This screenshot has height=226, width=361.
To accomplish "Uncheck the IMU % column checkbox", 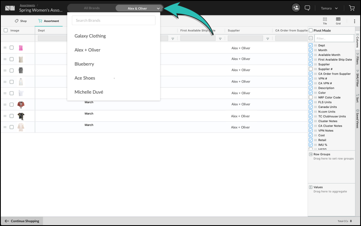I will click(311, 145).
